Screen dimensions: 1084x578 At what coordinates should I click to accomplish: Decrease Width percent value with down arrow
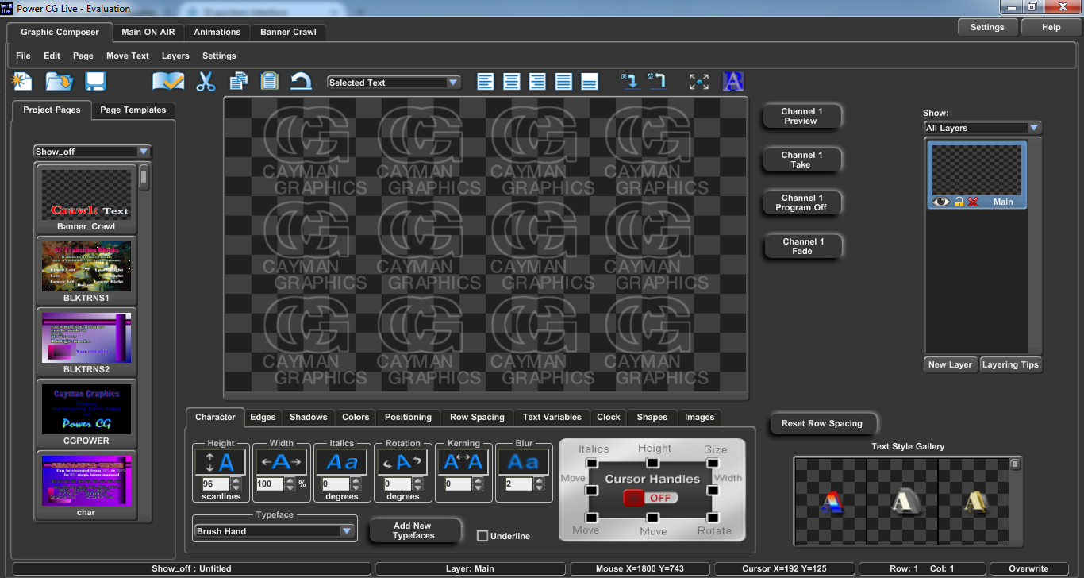(x=290, y=487)
